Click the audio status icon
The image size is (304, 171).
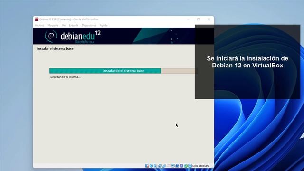tap(155, 166)
